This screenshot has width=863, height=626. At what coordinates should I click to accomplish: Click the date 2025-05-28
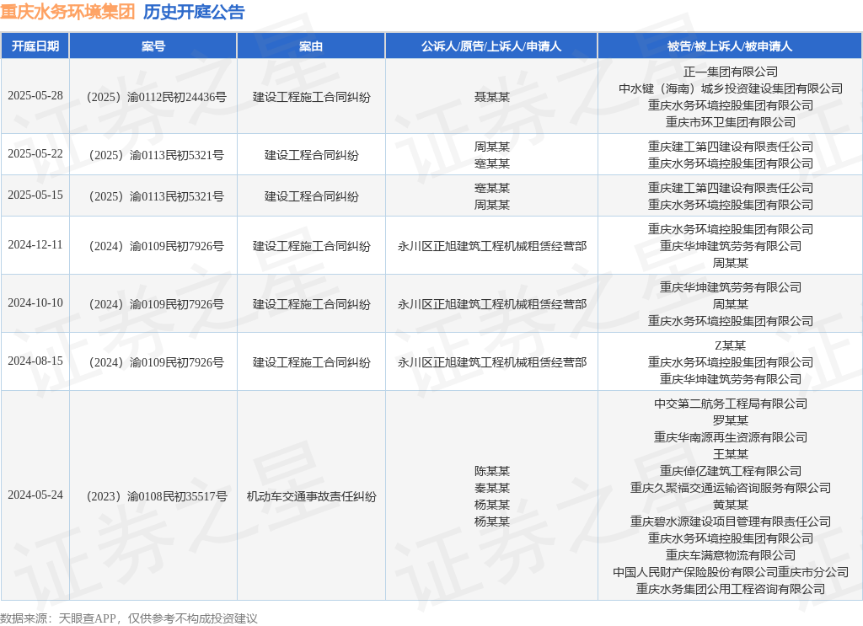(35, 96)
